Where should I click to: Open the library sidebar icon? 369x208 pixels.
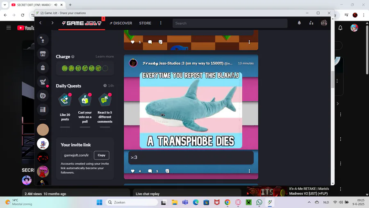pyautogui.click(x=43, y=109)
